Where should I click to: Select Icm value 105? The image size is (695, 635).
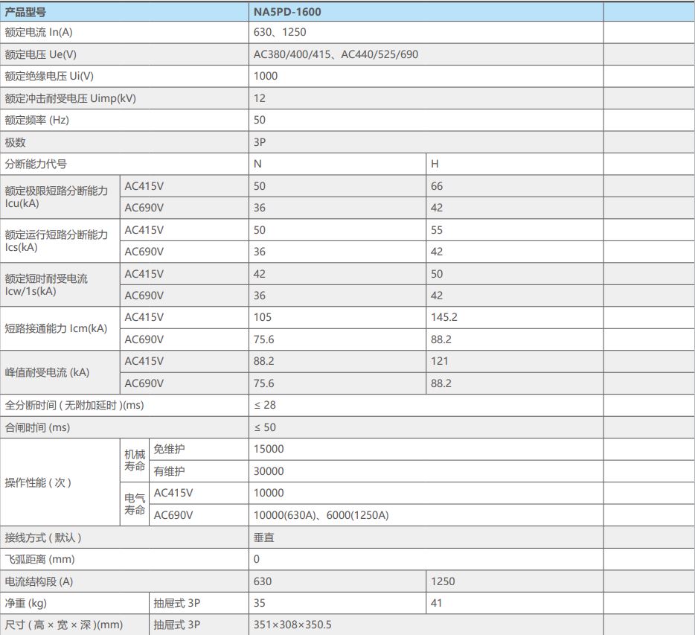click(263, 317)
